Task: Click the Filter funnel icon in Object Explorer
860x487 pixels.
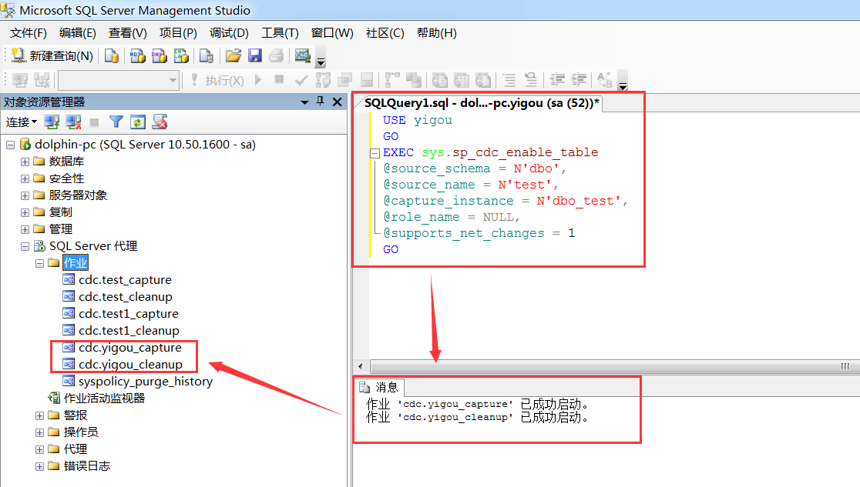Action: [x=116, y=122]
